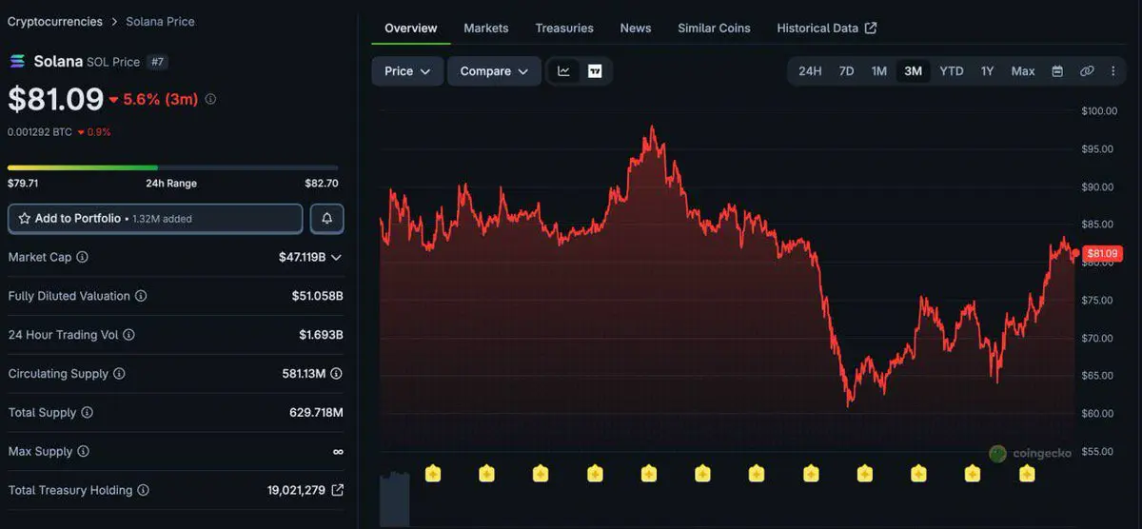
Task: Click the $81.09 current price chart label
Action: pos(1102,253)
